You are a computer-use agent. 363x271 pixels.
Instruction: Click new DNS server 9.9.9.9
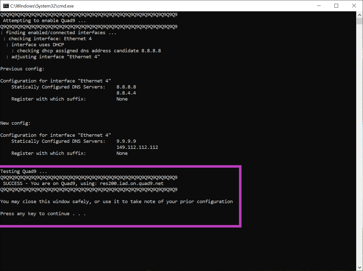[126, 141]
